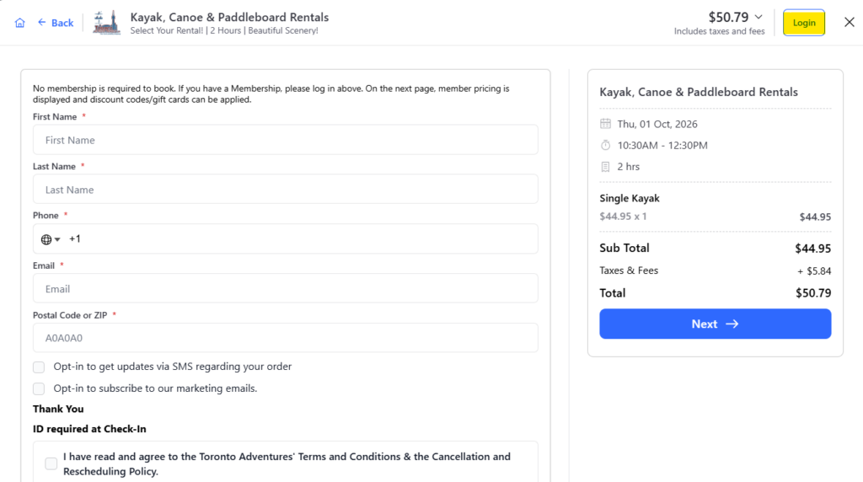The width and height of the screenshot is (863, 482).
Task: Go back using the Back arrow
Action: click(x=55, y=23)
